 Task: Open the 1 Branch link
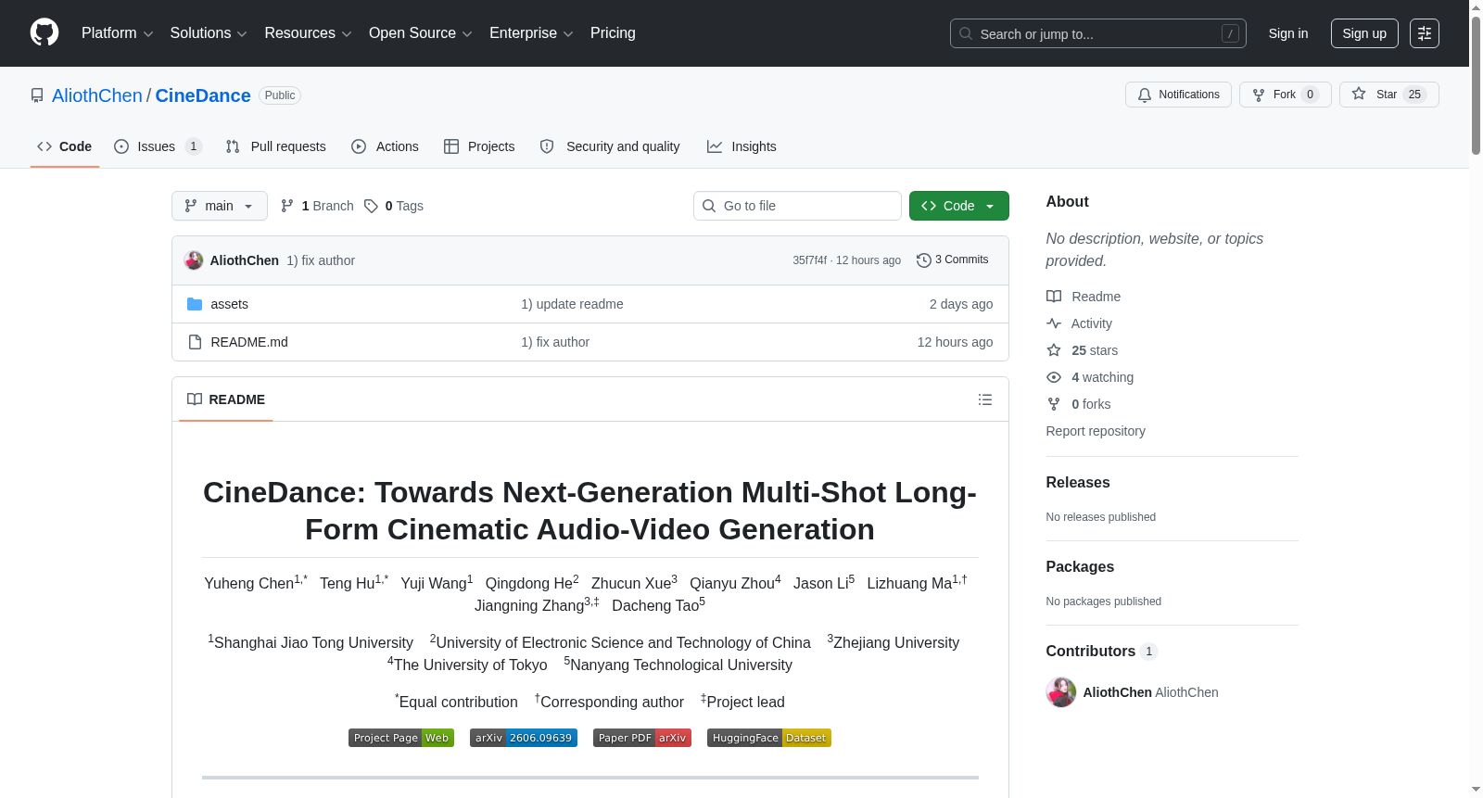(317, 206)
